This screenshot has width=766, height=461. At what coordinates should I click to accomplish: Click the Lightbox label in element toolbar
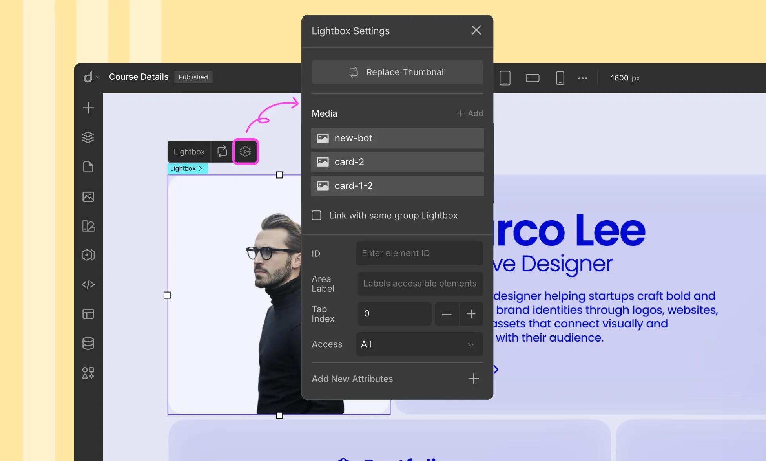(x=189, y=152)
